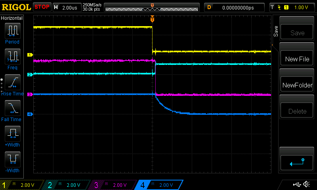Click the USB connection status icon
Image resolution: width=317 pixels, height=190 pixels.
pos(297,184)
